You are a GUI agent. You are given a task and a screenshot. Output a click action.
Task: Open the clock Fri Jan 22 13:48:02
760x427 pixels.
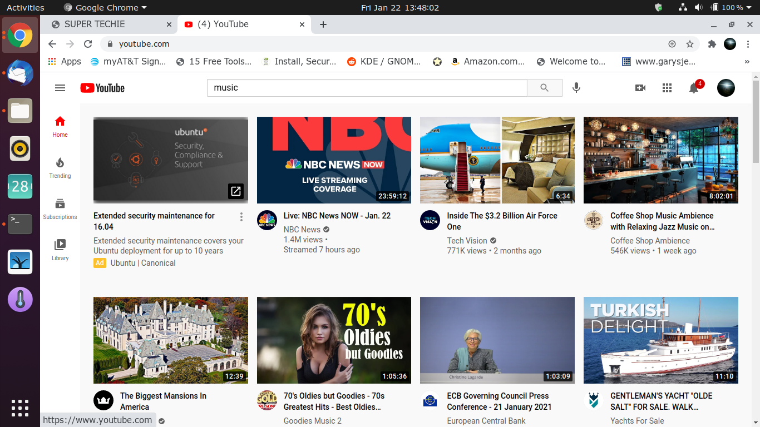click(400, 8)
